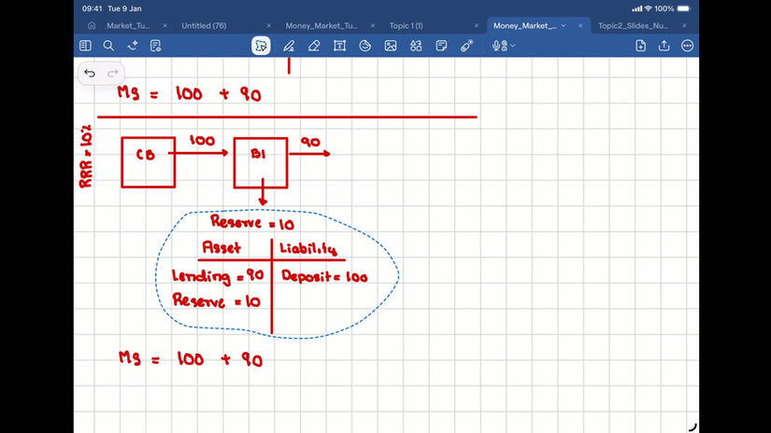Switch to Money_Market_Tu.. tab
The height and width of the screenshot is (433, 771).
[x=321, y=25]
